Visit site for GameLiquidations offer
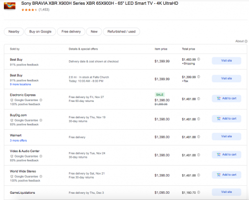Screen dimensions: 249x200 (x=226, y=192)
